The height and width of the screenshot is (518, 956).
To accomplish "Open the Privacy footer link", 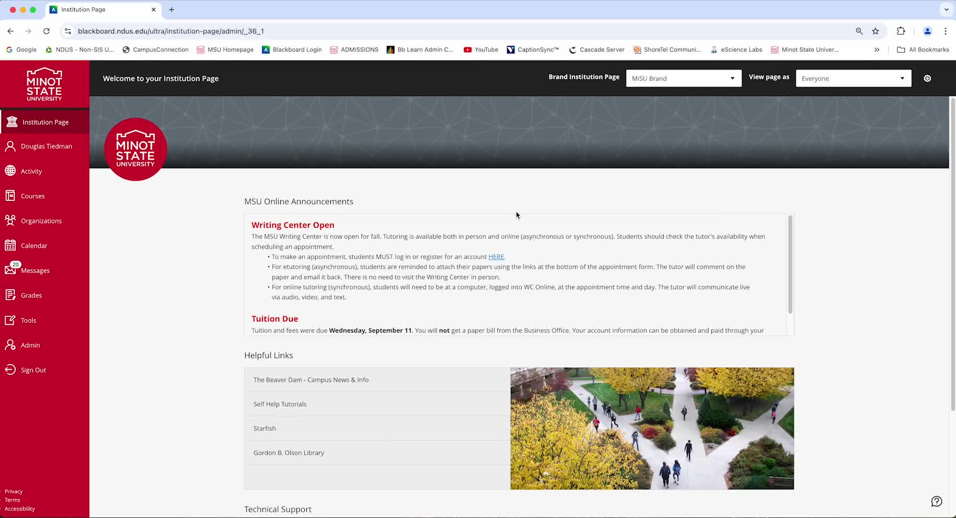I will pos(14,491).
